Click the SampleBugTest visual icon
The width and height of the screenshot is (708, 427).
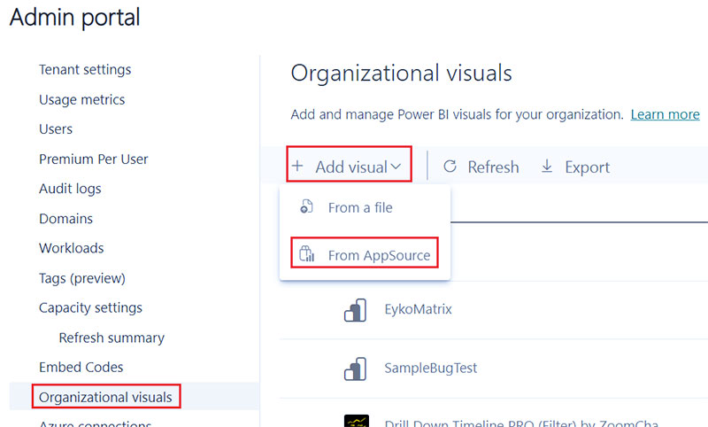(356, 369)
